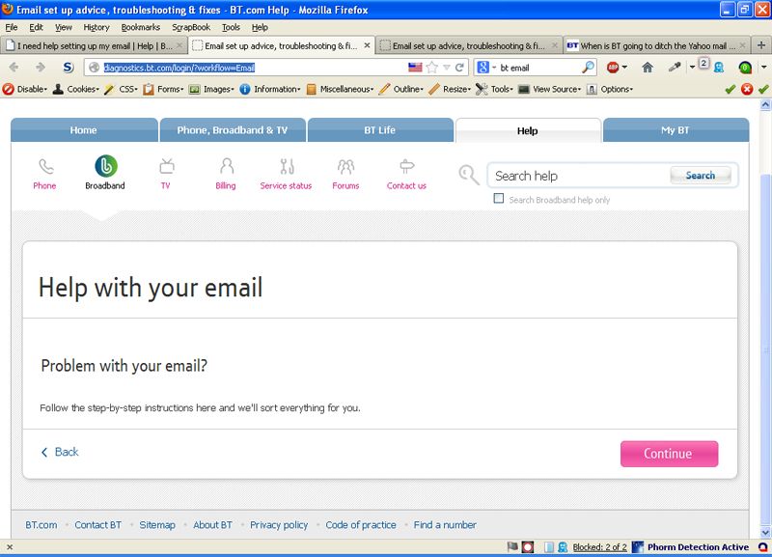Screen dimensions: 772x557
Task: Check Service status via its icon
Action: 285,166
